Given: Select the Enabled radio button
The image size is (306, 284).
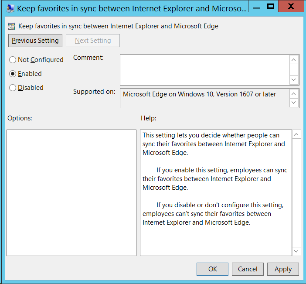Looking at the screenshot, I should tap(13, 74).
